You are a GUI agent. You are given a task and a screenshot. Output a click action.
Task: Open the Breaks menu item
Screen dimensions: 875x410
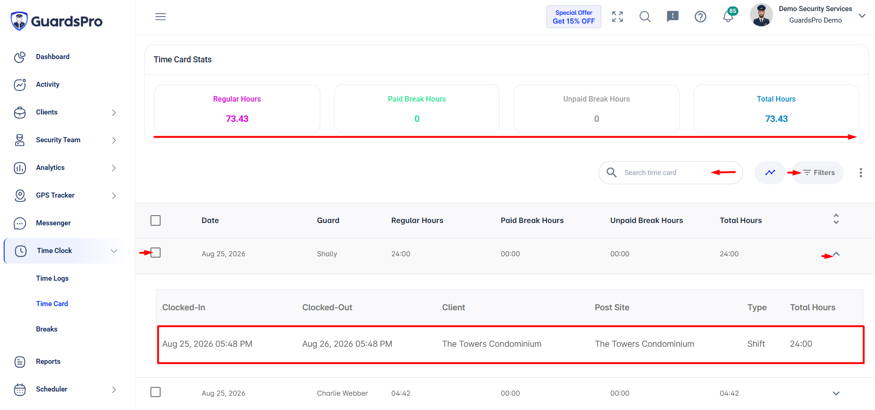pyautogui.click(x=47, y=329)
